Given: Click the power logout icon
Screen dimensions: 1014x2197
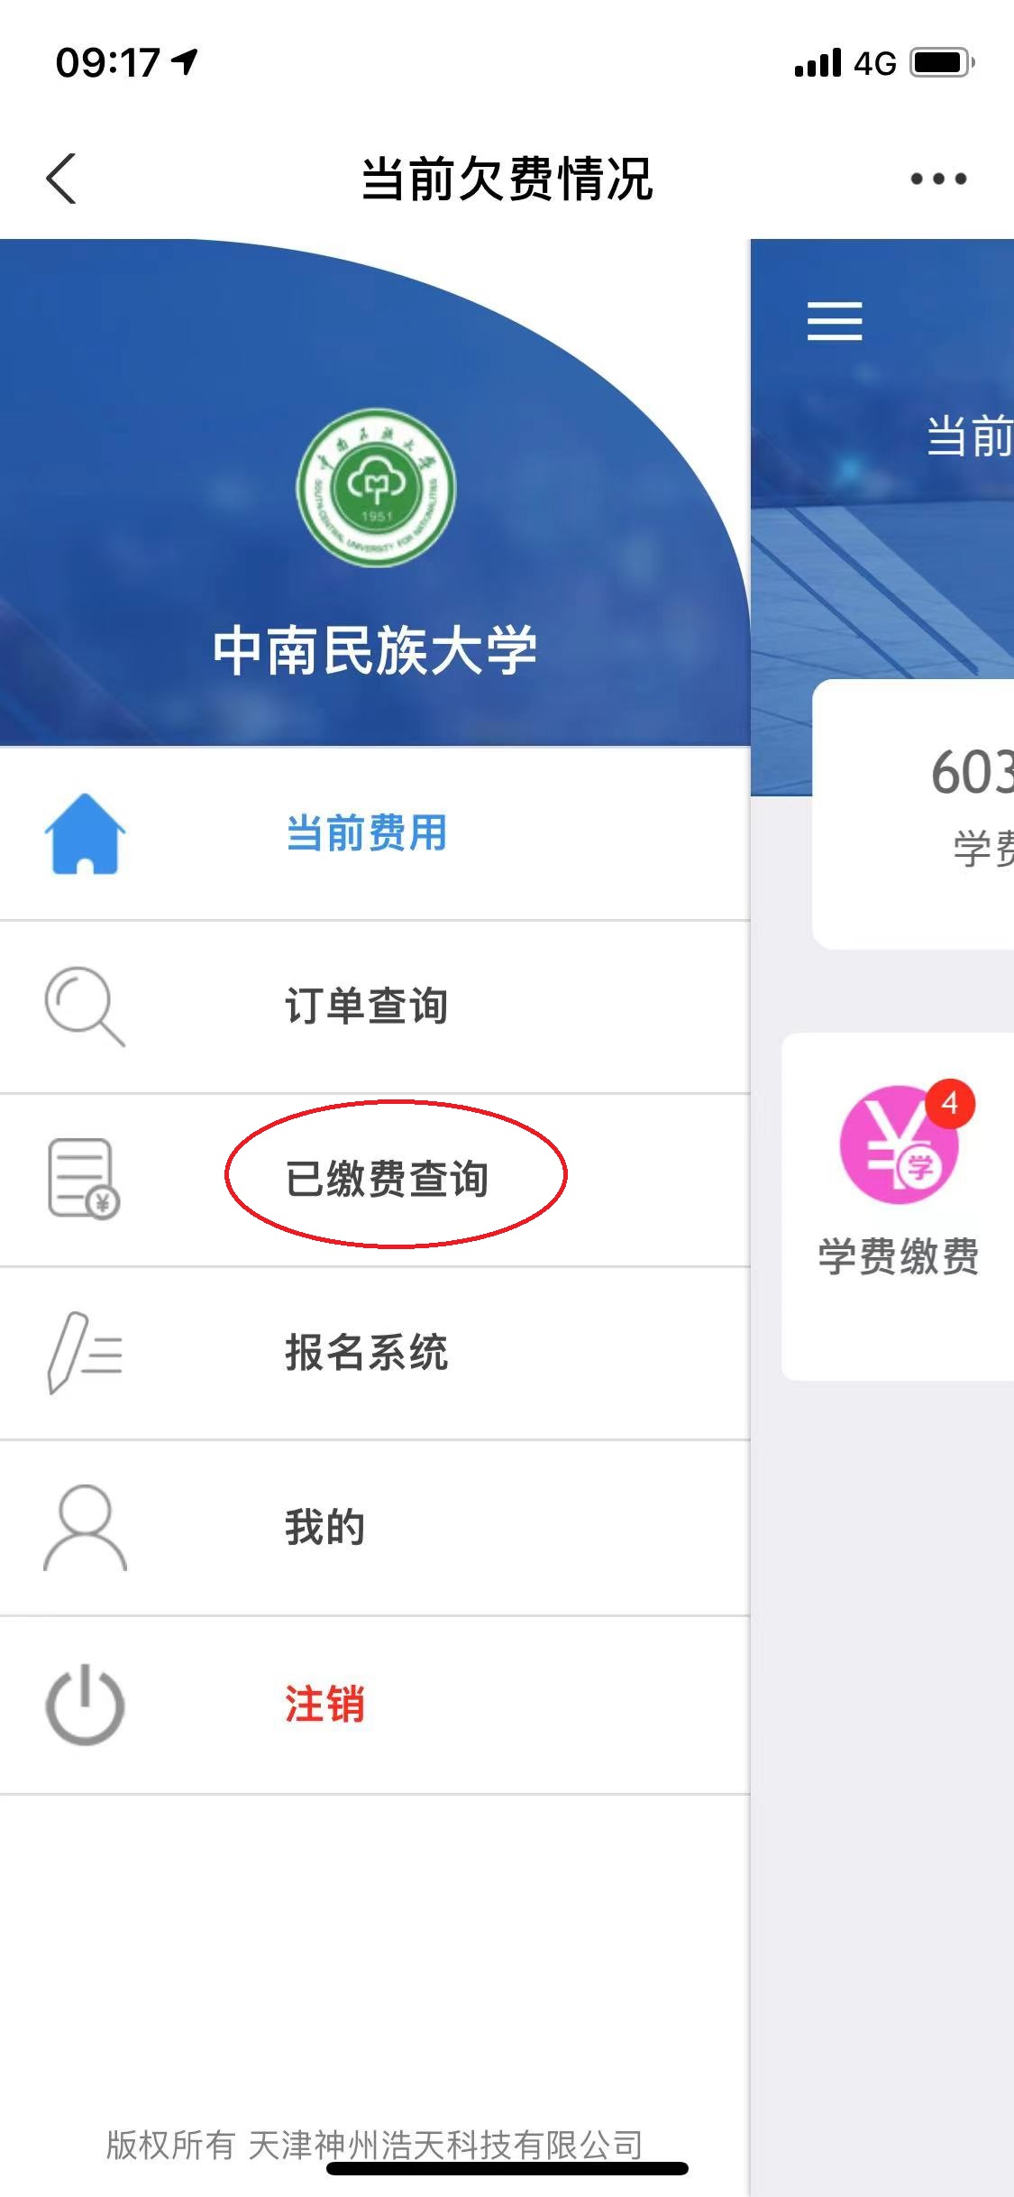Looking at the screenshot, I should point(85,1705).
